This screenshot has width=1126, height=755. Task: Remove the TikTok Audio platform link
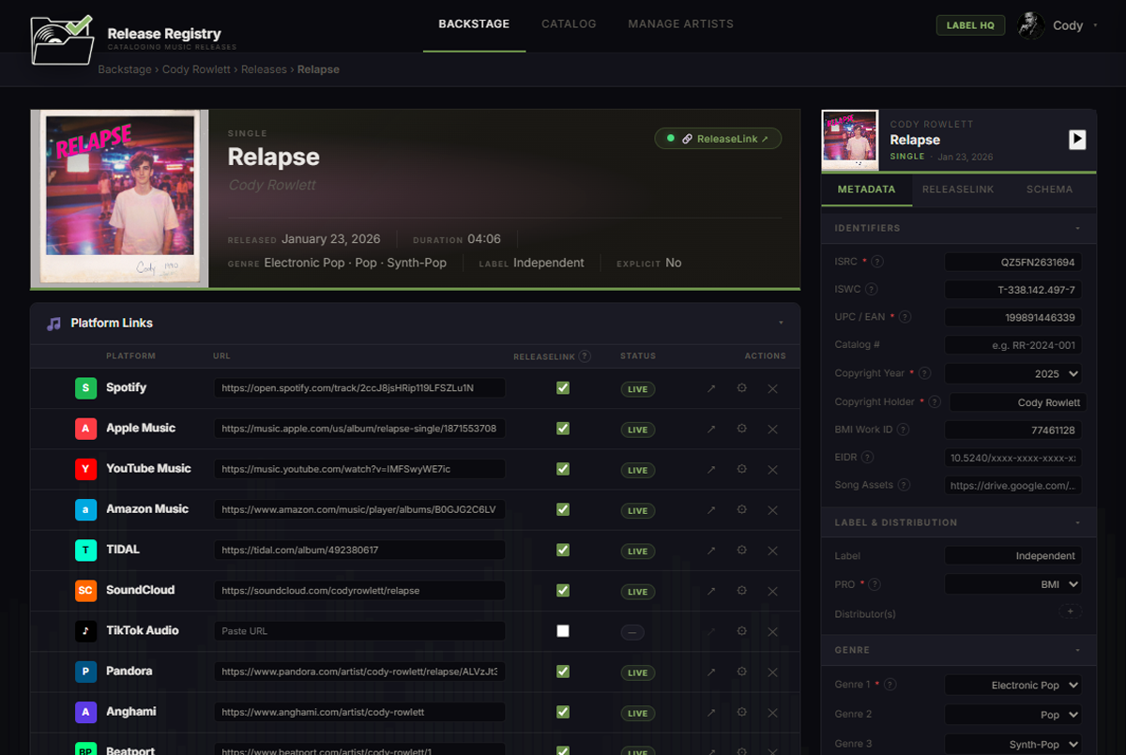click(772, 631)
